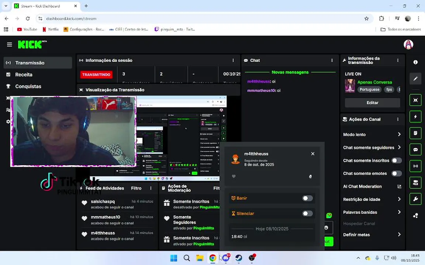The image size is (425, 265).
Task: Open mmmatheus10 username in chat
Action: click(261, 91)
